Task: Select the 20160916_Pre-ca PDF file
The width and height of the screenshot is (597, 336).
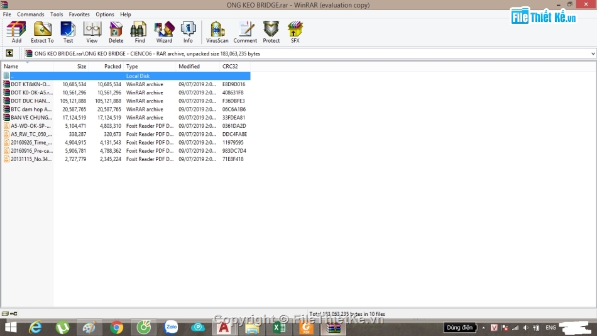Action: (126, 151)
